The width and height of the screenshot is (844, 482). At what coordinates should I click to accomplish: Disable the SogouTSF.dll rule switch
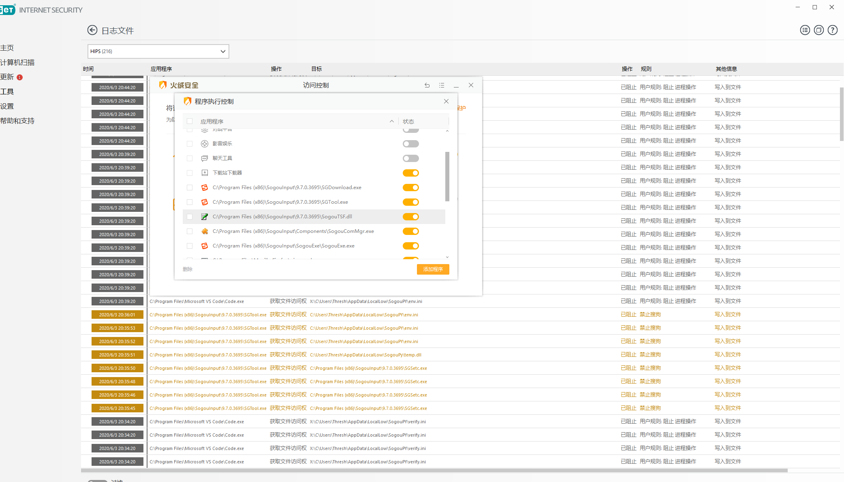click(410, 217)
